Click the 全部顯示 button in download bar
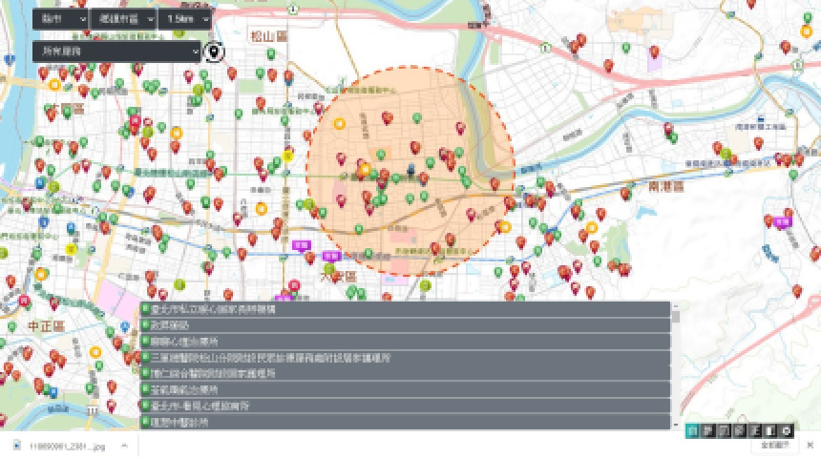 pyautogui.click(x=774, y=446)
